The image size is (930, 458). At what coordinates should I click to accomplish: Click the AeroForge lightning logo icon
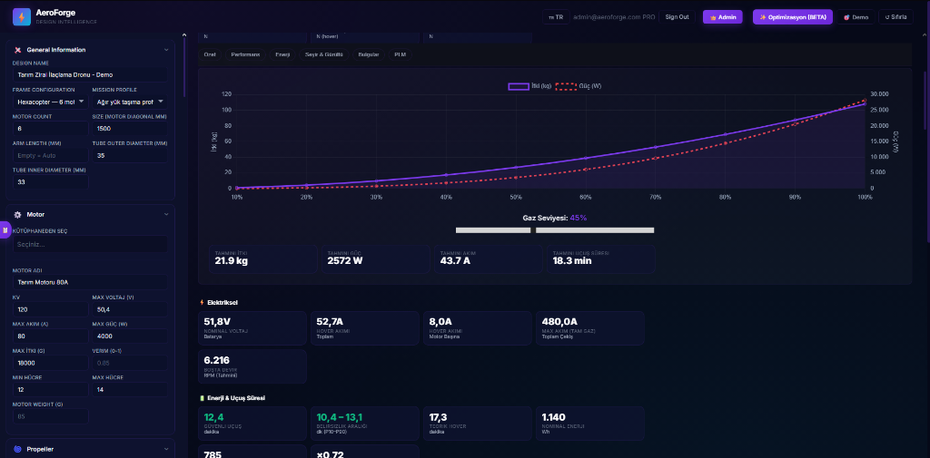[x=22, y=17]
